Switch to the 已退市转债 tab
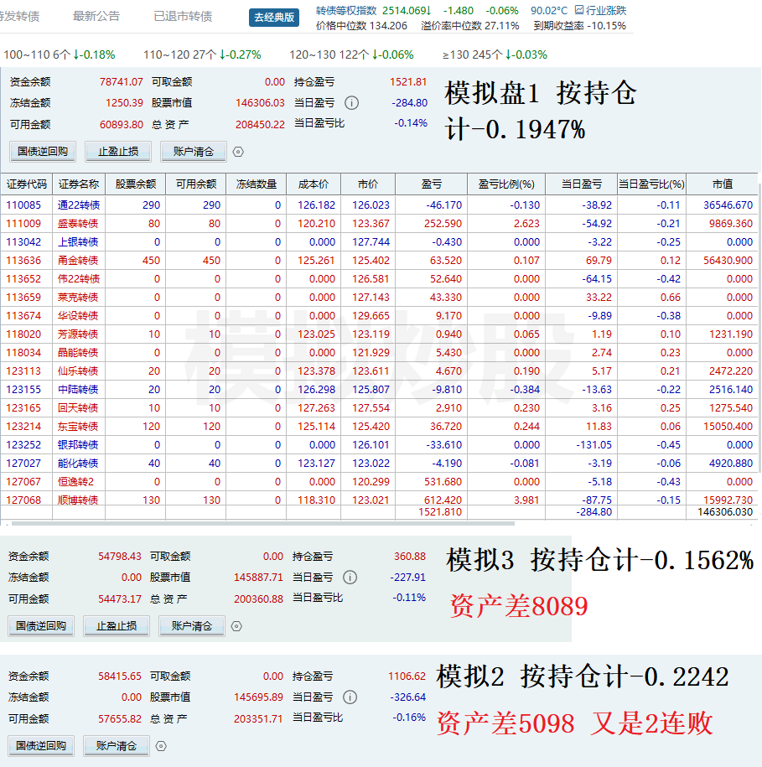 tap(183, 16)
